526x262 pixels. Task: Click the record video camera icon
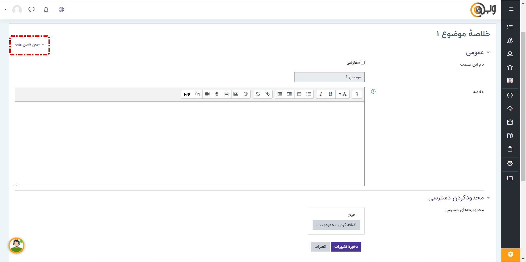point(207,94)
